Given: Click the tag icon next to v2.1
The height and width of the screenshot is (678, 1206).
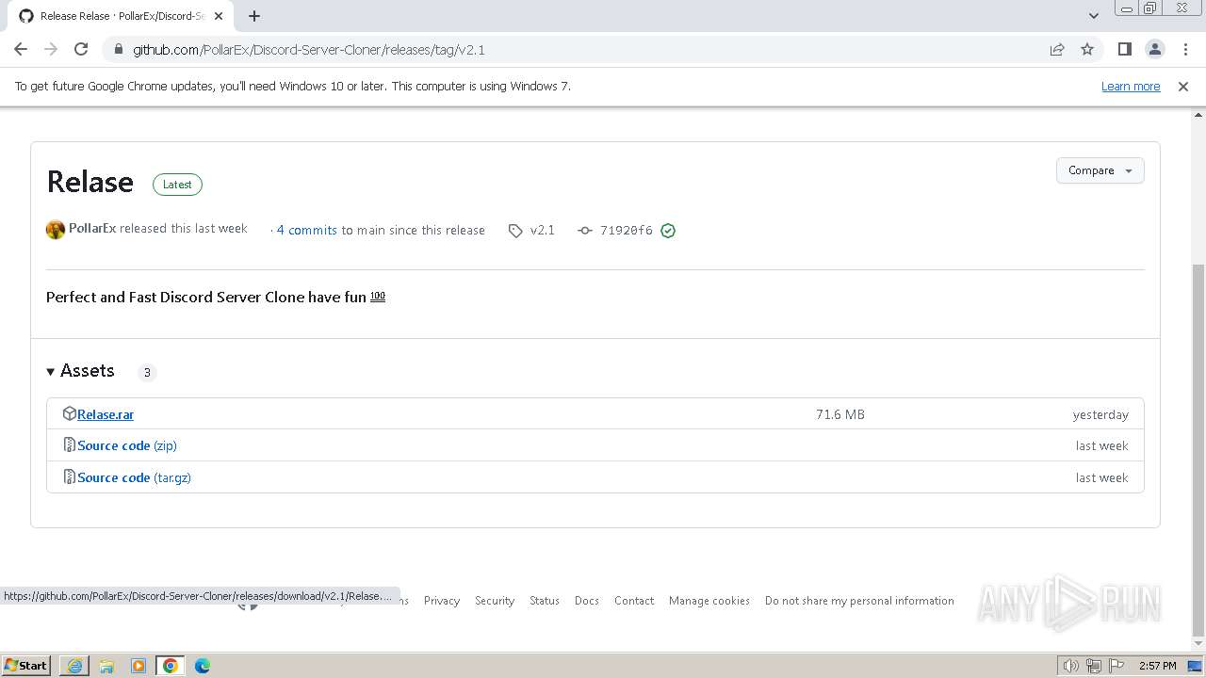Looking at the screenshot, I should [x=515, y=231].
